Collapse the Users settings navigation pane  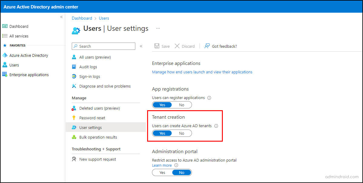(141, 46)
